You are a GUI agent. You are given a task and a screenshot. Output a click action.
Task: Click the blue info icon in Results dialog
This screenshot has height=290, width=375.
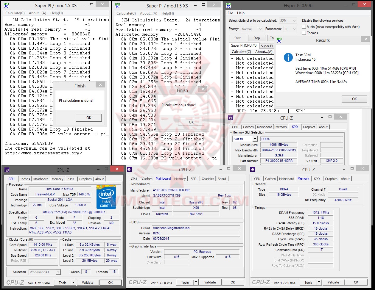(288, 57)
